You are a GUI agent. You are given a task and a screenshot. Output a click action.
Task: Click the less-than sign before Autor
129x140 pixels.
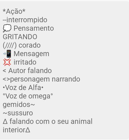pyautogui.click(x=5, y=71)
